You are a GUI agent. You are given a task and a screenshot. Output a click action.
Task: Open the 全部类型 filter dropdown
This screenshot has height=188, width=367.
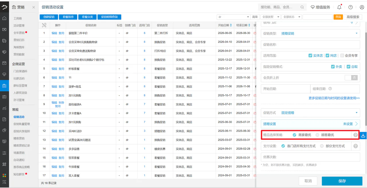270,17
